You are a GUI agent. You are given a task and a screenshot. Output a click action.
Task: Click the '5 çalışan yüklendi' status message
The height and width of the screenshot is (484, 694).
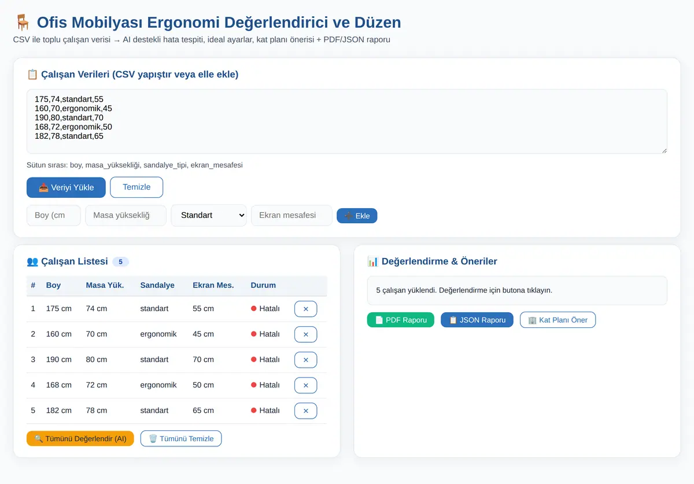(x=464, y=290)
